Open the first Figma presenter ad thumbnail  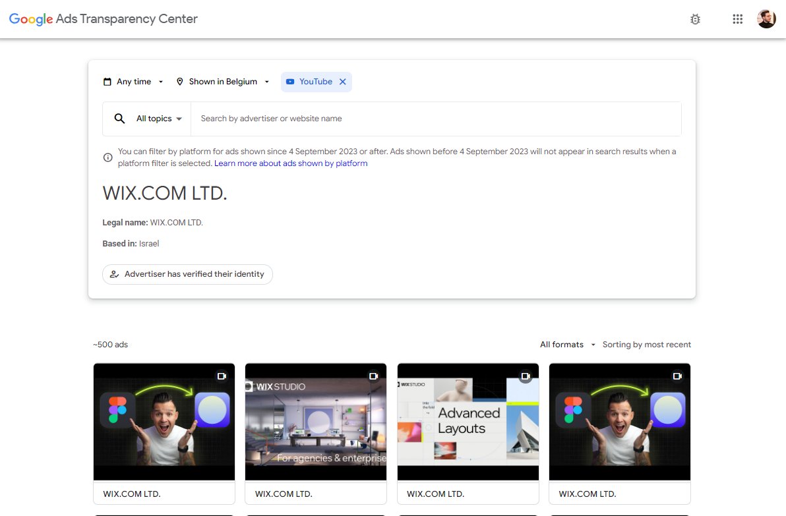point(164,422)
